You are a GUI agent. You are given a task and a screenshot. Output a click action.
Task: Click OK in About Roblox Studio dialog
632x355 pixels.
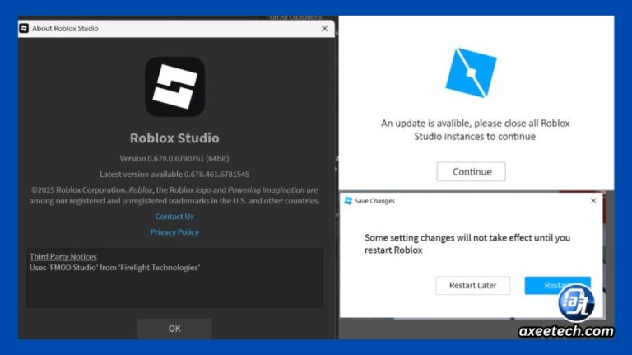[x=174, y=329]
